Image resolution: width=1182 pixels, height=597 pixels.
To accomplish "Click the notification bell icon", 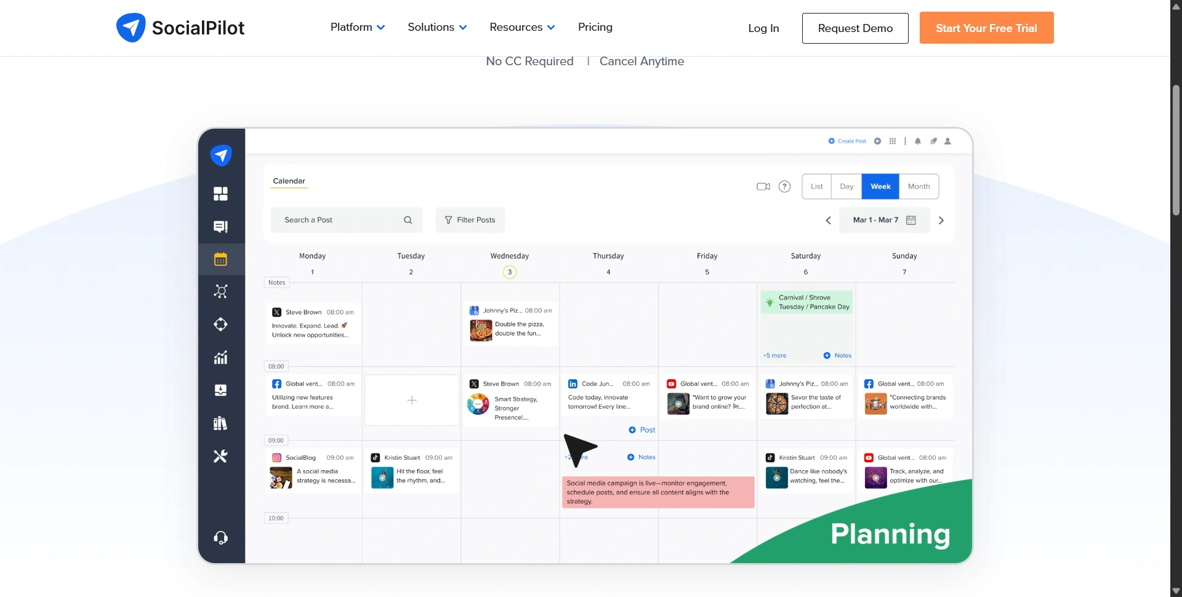I will (x=918, y=141).
